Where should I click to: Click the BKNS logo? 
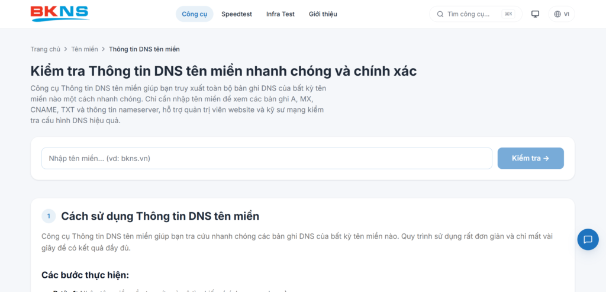click(x=60, y=14)
